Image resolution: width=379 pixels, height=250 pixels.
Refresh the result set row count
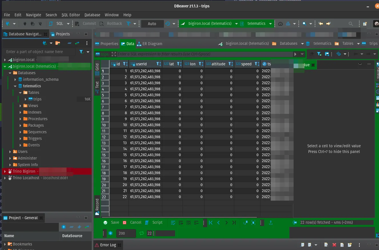141,233
